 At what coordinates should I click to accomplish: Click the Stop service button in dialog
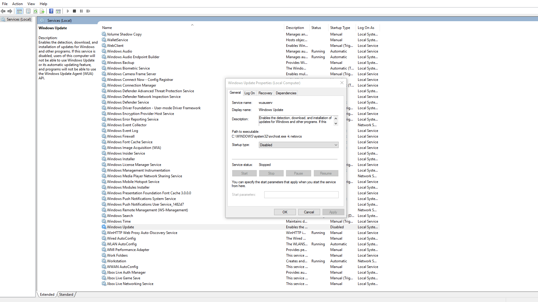(x=271, y=173)
